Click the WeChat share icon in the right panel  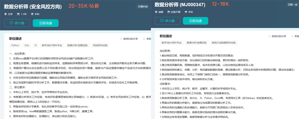click(269, 36)
